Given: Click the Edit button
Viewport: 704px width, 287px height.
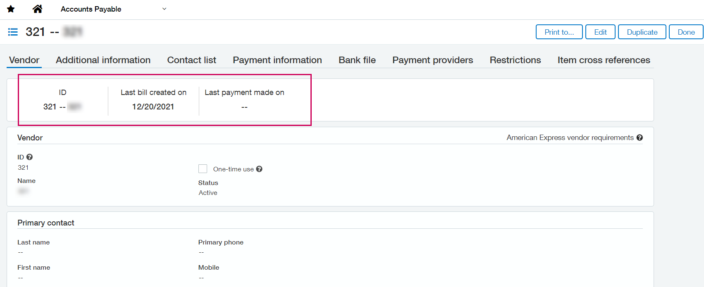Looking at the screenshot, I should point(600,32).
